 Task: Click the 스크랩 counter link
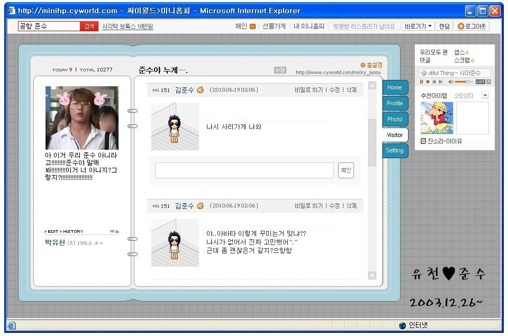(x=464, y=60)
